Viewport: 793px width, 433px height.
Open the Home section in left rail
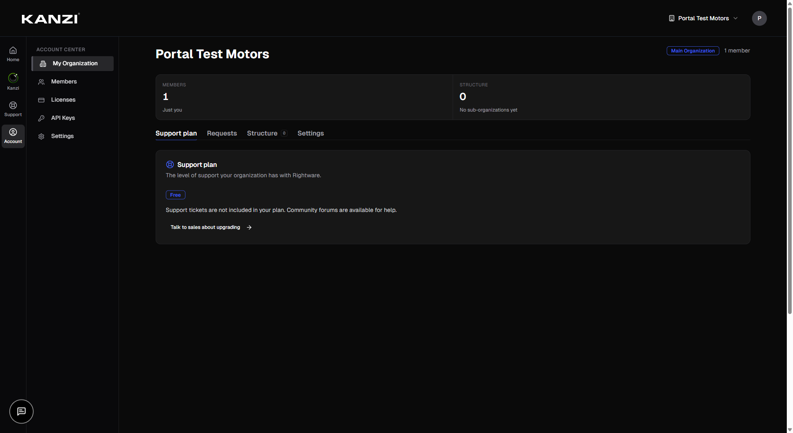pos(13,54)
